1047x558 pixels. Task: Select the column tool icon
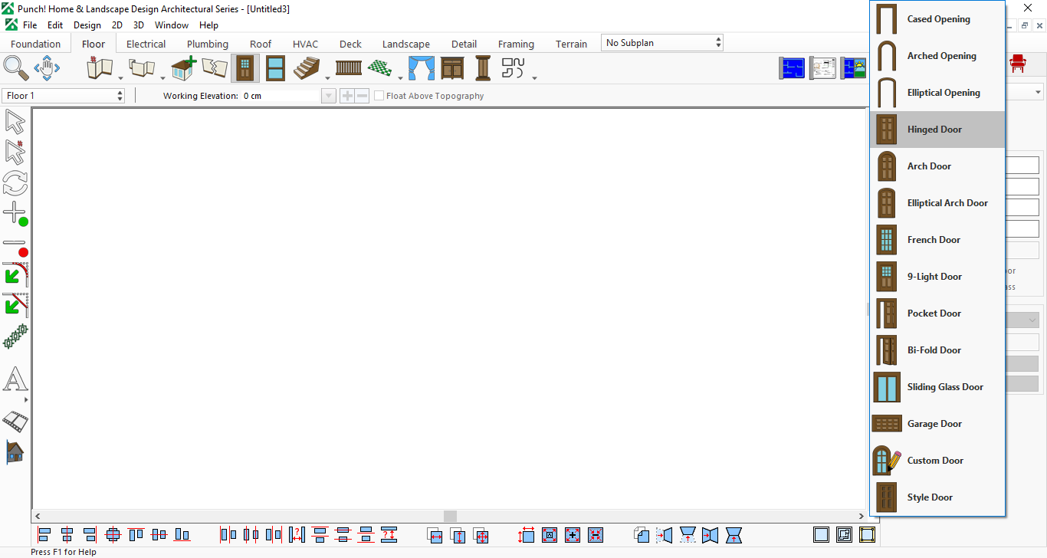pos(482,68)
